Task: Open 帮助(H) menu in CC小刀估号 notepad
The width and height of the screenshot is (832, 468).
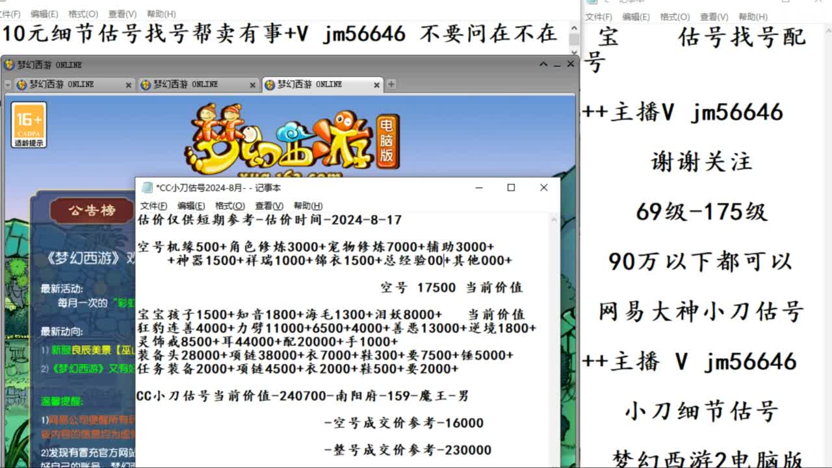Action: coord(308,206)
